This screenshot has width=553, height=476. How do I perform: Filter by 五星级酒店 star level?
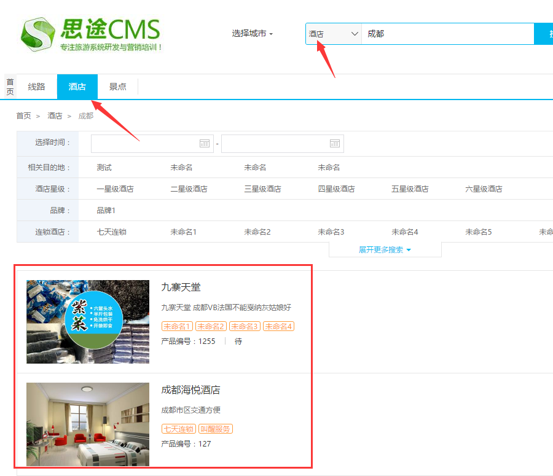(x=410, y=189)
